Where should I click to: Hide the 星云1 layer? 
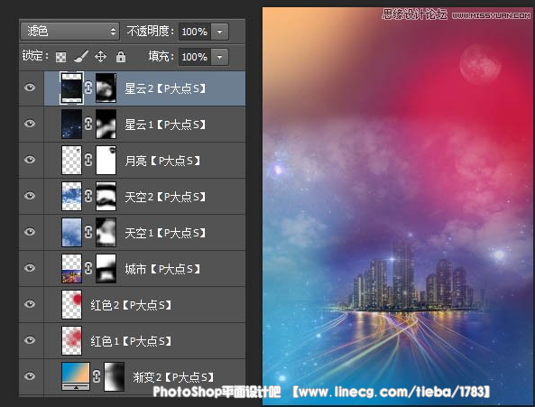(x=30, y=124)
